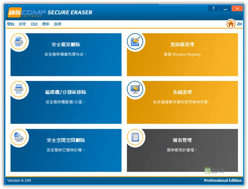This screenshot has height=189, width=248.
Task: Close the Secure Eraser window
Action: tap(237, 8)
